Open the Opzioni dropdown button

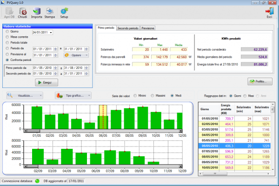76,55
